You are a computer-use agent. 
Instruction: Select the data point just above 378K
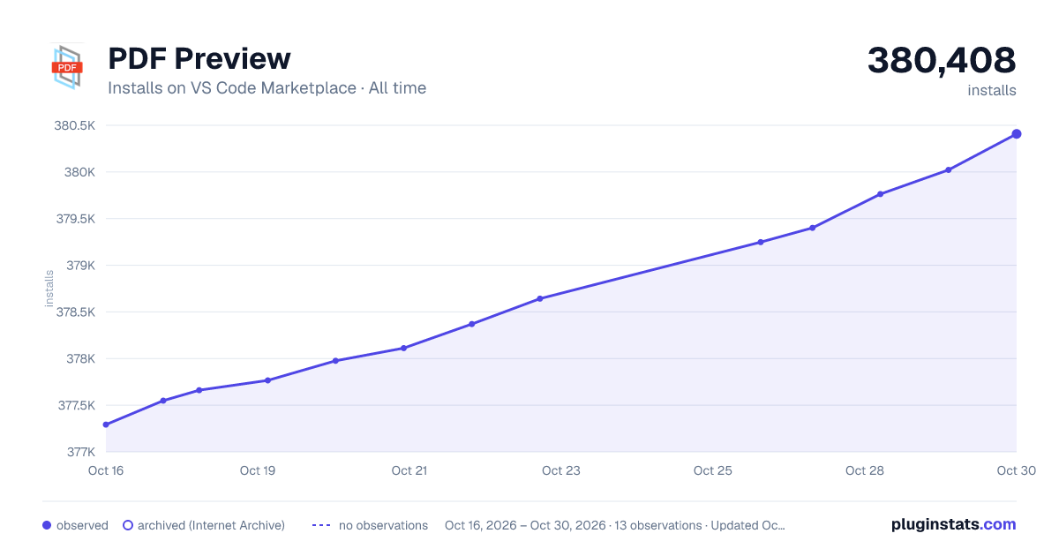point(403,348)
